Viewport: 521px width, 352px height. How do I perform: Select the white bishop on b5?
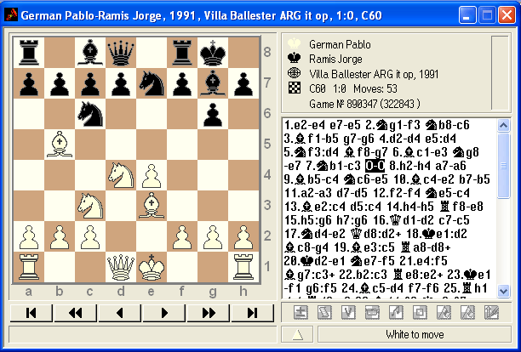coord(60,145)
